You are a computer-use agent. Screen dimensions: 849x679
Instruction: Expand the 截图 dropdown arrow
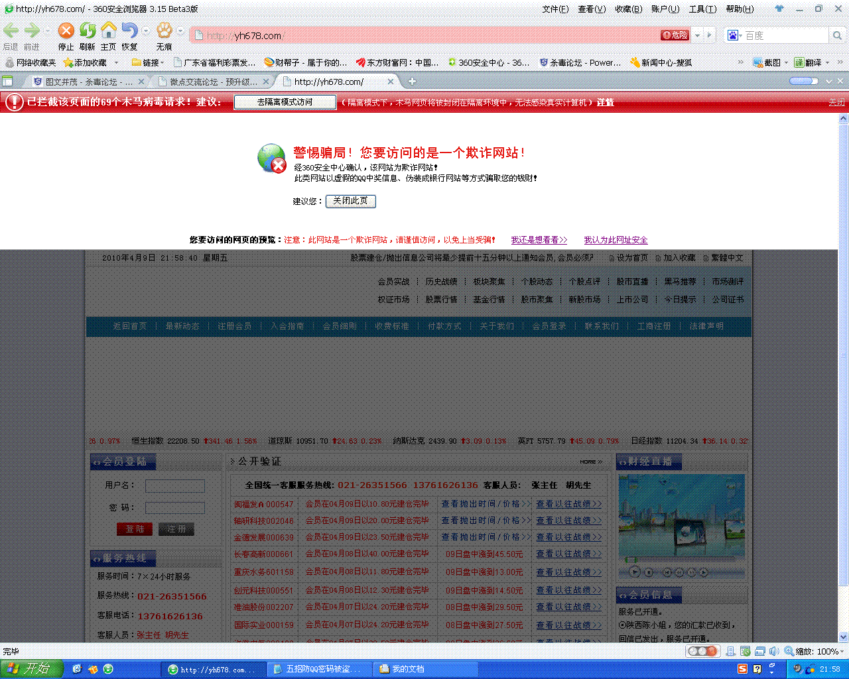click(786, 62)
